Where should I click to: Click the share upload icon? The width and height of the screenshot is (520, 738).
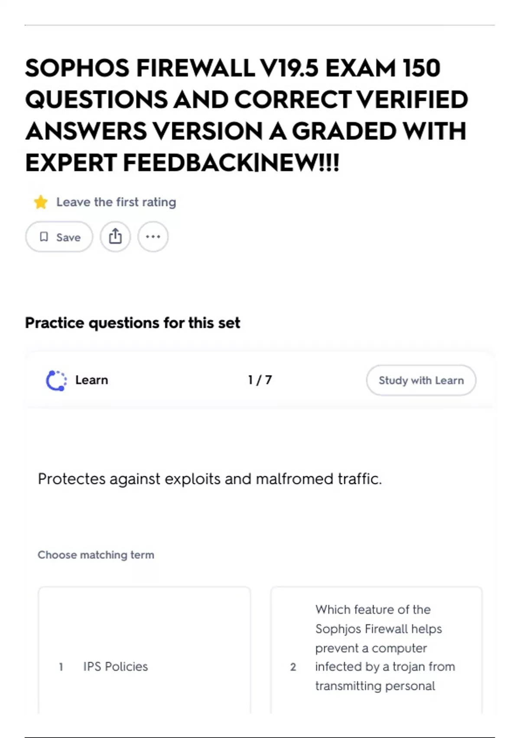[115, 237]
